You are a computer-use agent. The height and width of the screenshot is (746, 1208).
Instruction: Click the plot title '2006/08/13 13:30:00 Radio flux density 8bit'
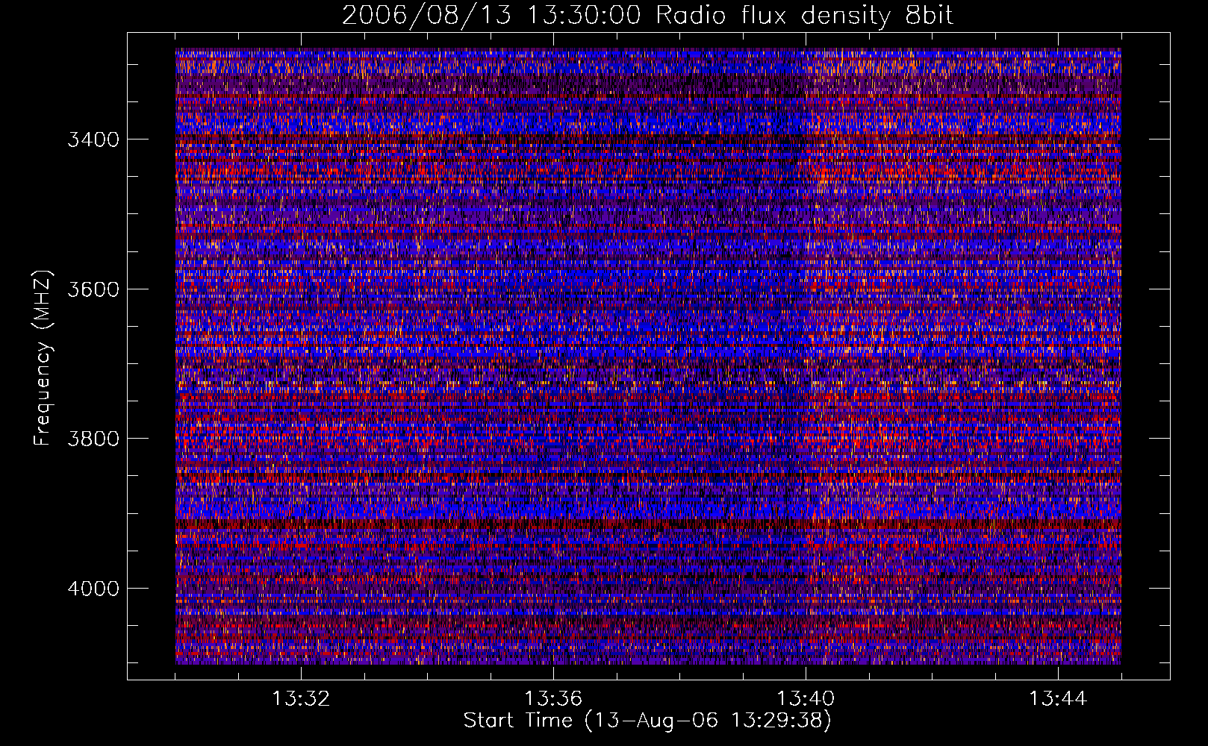pos(647,16)
